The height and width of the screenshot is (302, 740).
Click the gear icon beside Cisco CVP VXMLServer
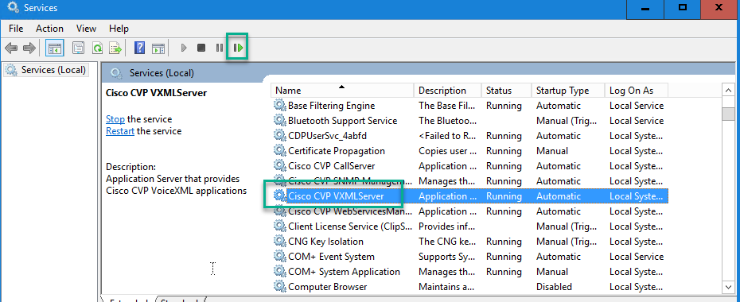click(280, 196)
